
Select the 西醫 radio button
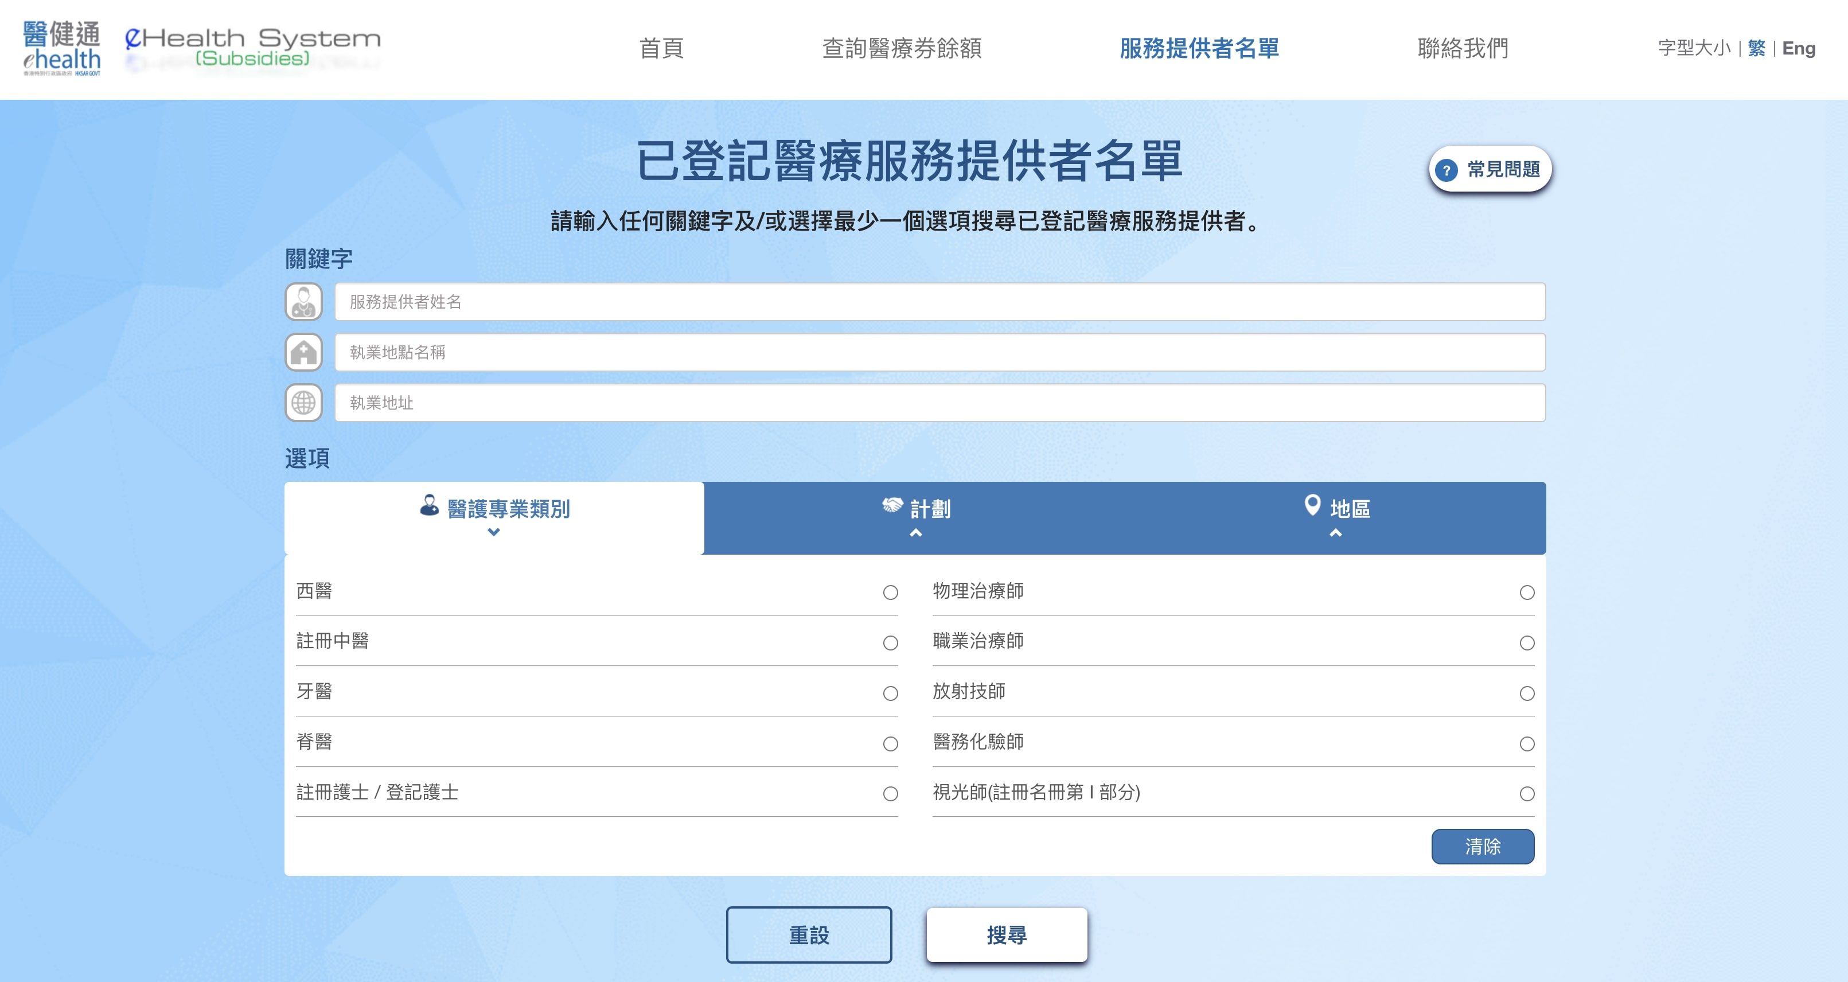click(x=890, y=592)
